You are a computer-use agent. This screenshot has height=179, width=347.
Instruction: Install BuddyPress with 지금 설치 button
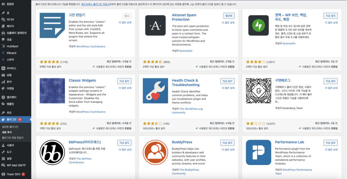227,143
